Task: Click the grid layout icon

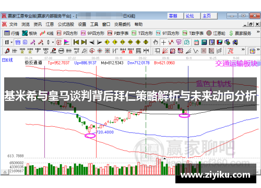Action: click(252, 51)
